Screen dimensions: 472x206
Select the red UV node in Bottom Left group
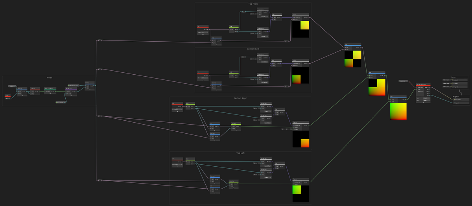pyautogui.click(x=203, y=75)
